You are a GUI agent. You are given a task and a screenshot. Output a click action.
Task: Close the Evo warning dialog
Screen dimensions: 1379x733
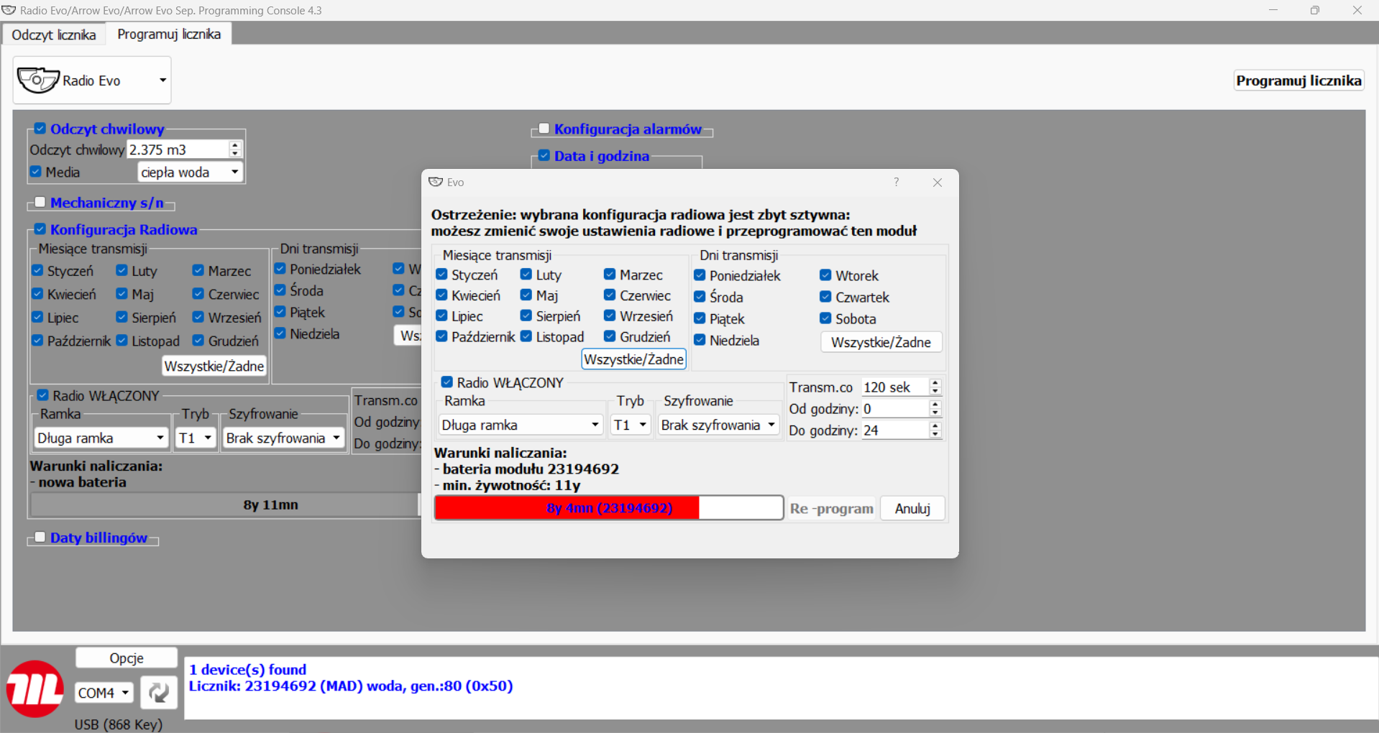pos(937,183)
